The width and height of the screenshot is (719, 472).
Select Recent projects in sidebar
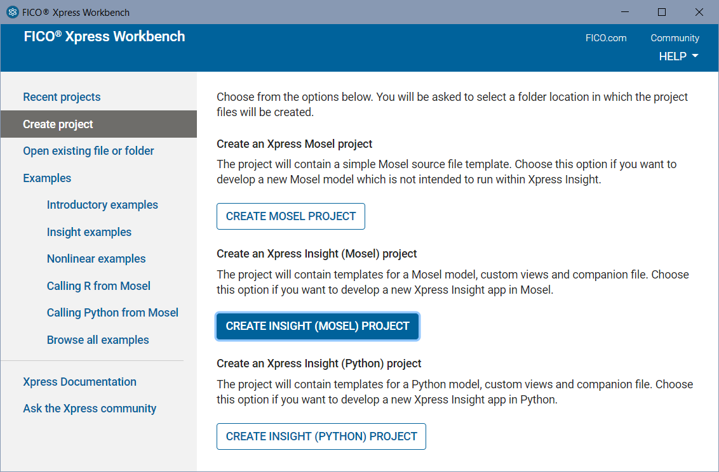click(62, 97)
